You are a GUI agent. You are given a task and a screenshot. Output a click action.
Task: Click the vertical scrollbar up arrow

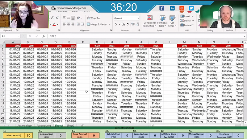click(x=245, y=42)
